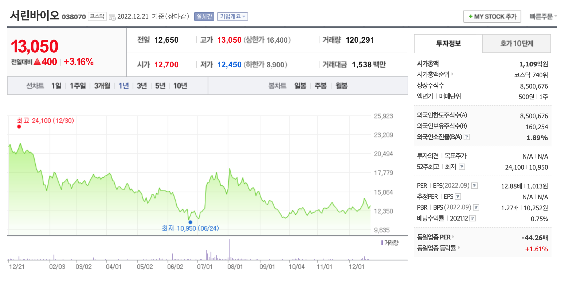561x283 pixels.
Task: Open the 동일업종 등락률 link
Action: 436,248
